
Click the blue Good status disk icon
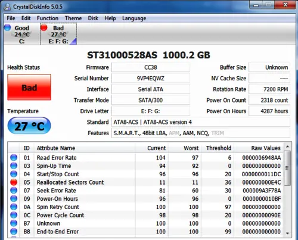7,27
